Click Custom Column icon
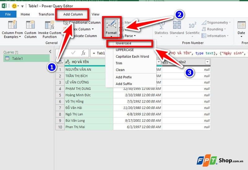 click(30, 25)
